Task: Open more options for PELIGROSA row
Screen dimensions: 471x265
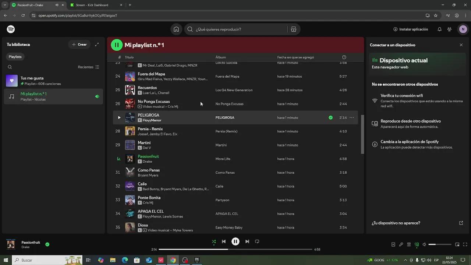Action: (352, 118)
